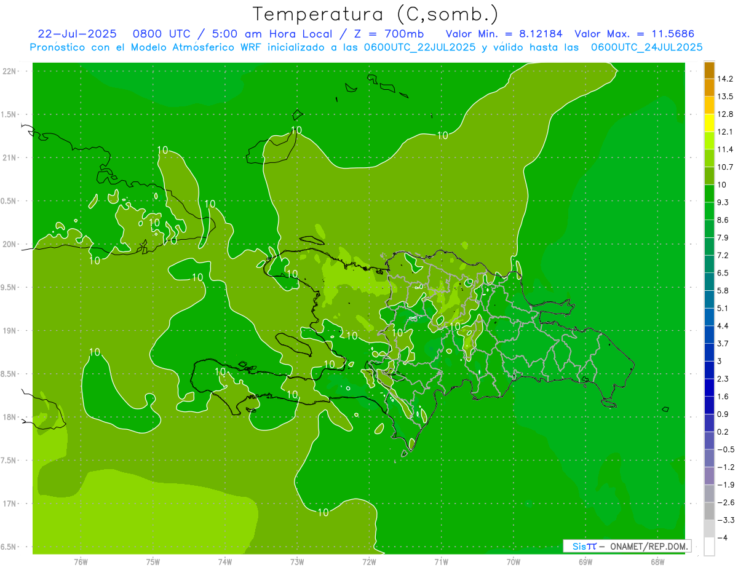This screenshot has height=570, width=738.
Task: Pick the teal swatch between 5.8 and 6.5
Action: tap(709, 281)
